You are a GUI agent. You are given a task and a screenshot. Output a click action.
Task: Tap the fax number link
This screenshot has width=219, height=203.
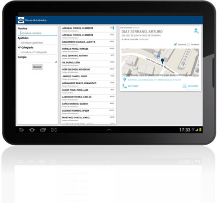pyautogui.click(x=193, y=86)
